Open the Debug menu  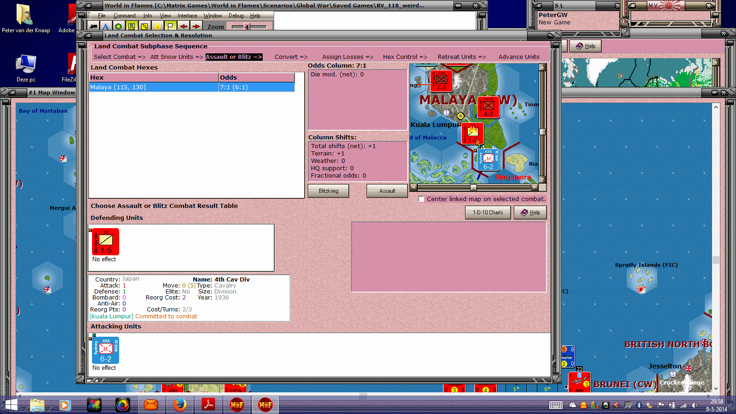click(x=236, y=16)
